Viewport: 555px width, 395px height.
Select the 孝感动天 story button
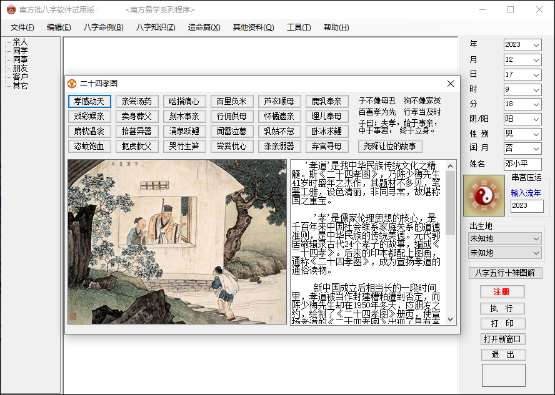tap(89, 101)
